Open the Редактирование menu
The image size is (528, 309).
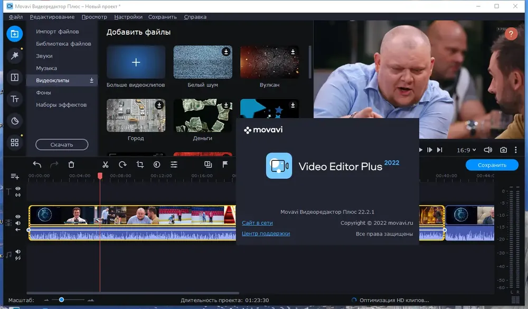pos(52,17)
